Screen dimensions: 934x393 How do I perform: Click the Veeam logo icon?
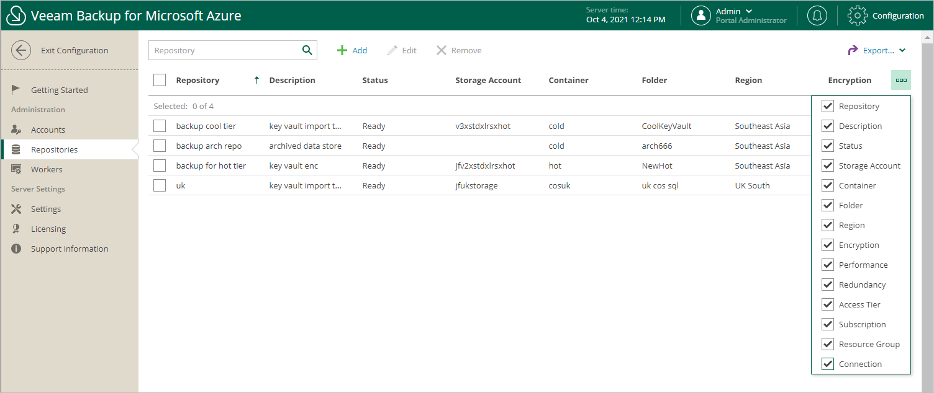click(x=16, y=15)
